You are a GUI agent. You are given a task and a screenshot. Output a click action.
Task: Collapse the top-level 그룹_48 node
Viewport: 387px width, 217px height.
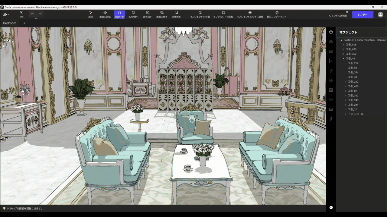click(x=343, y=58)
